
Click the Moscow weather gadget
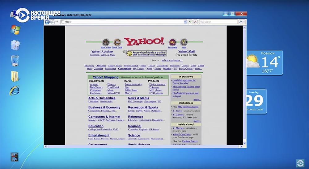coord(265,62)
